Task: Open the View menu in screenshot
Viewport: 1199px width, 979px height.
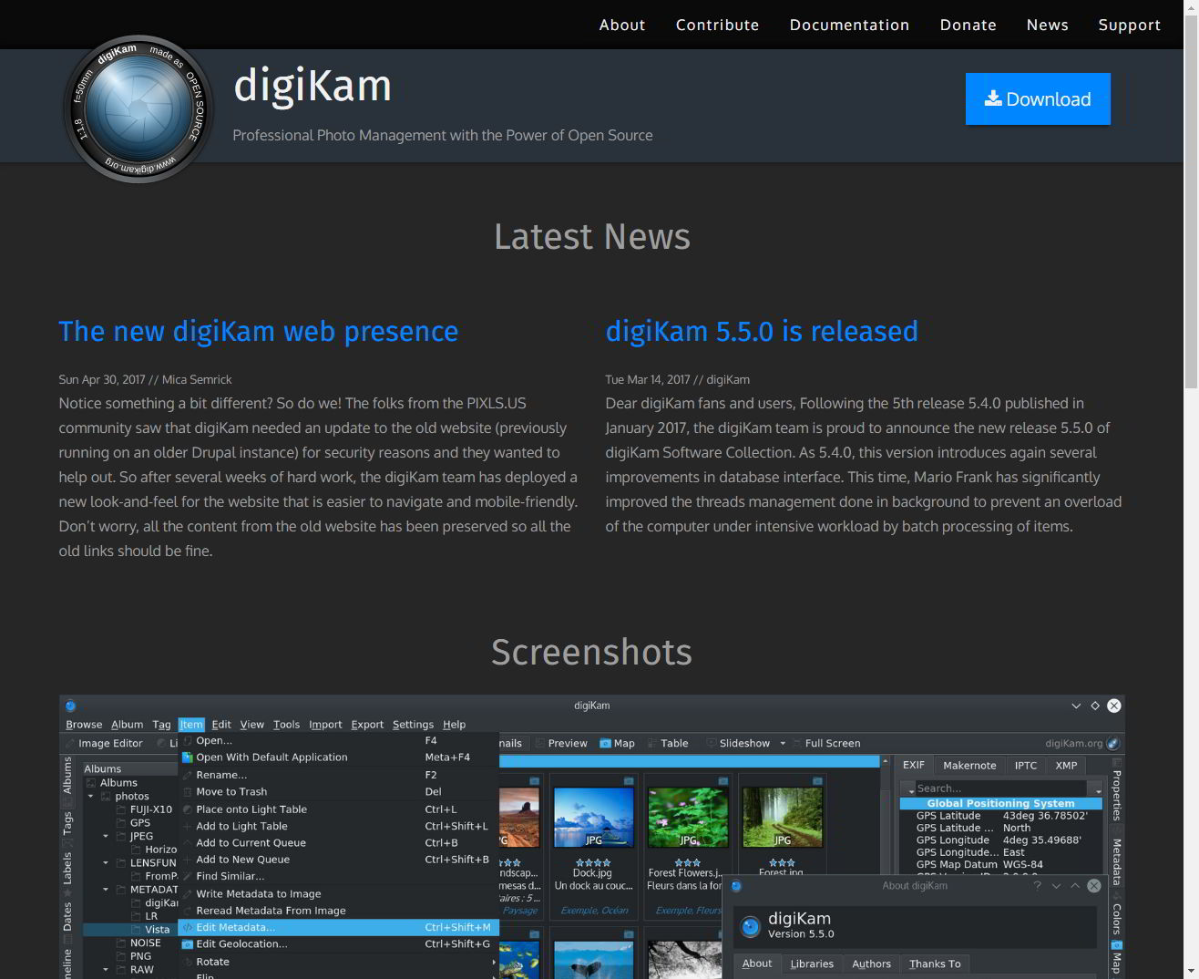Action: (251, 725)
